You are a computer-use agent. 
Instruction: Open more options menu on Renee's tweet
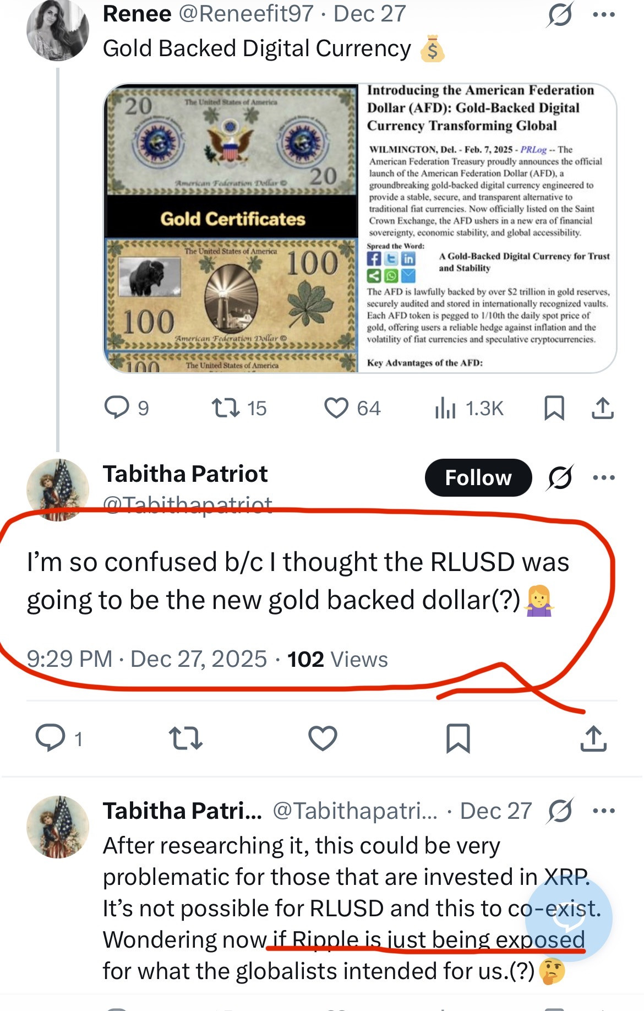point(604,14)
